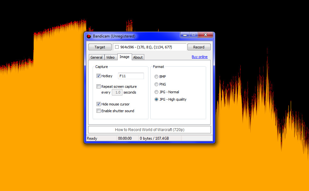
Task: Choose BMP image format
Action: point(156,77)
